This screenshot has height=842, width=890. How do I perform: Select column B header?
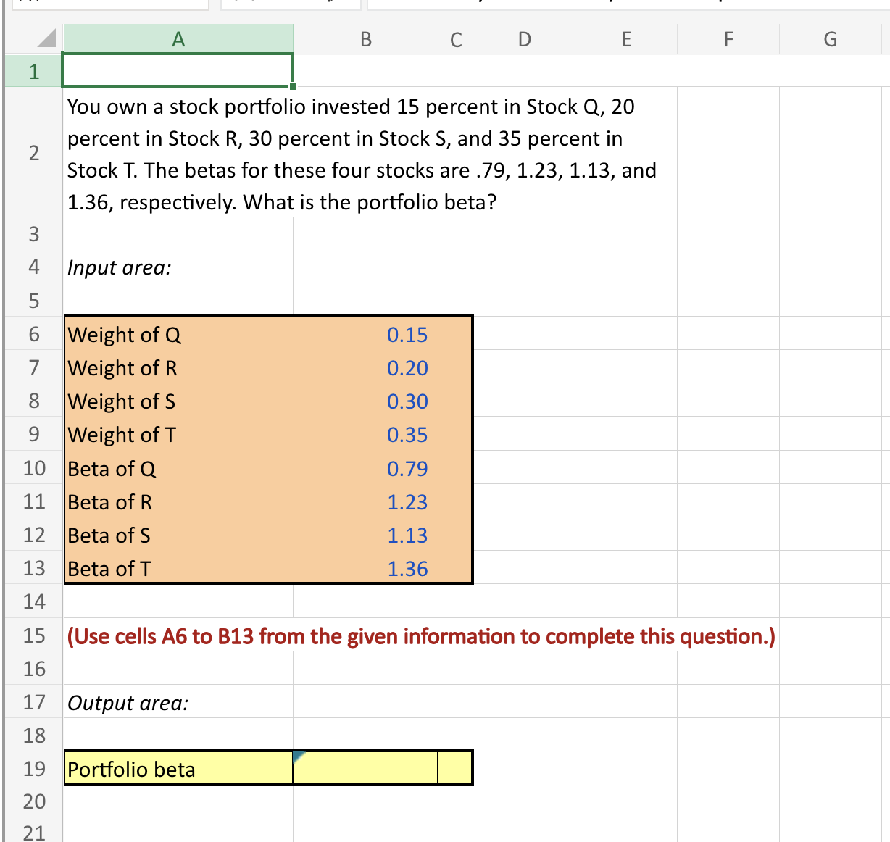(365, 38)
